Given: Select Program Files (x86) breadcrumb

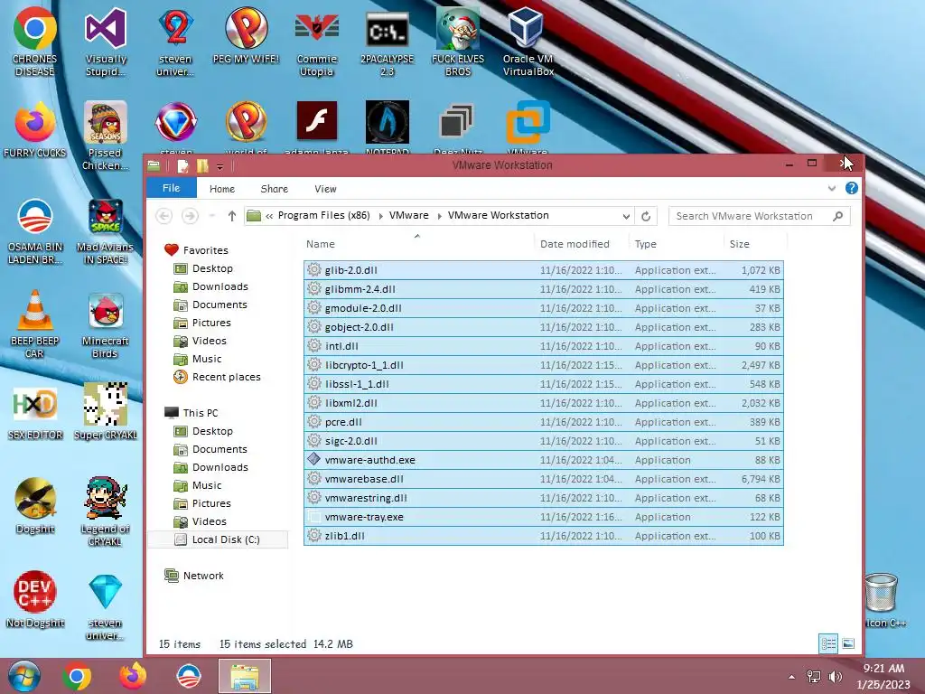Looking at the screenshot, I should point(324,215).
